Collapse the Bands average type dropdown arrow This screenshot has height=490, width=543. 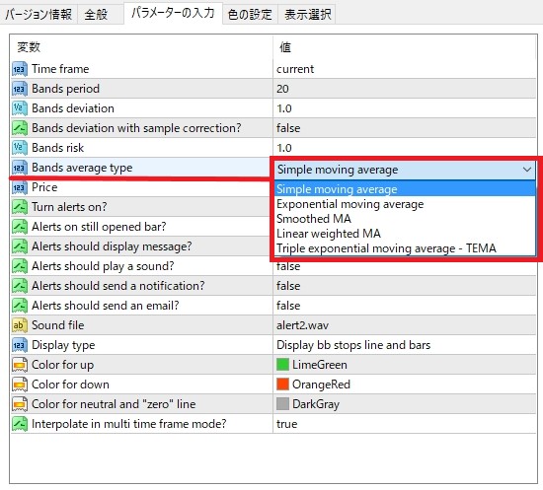pos(527,170)
